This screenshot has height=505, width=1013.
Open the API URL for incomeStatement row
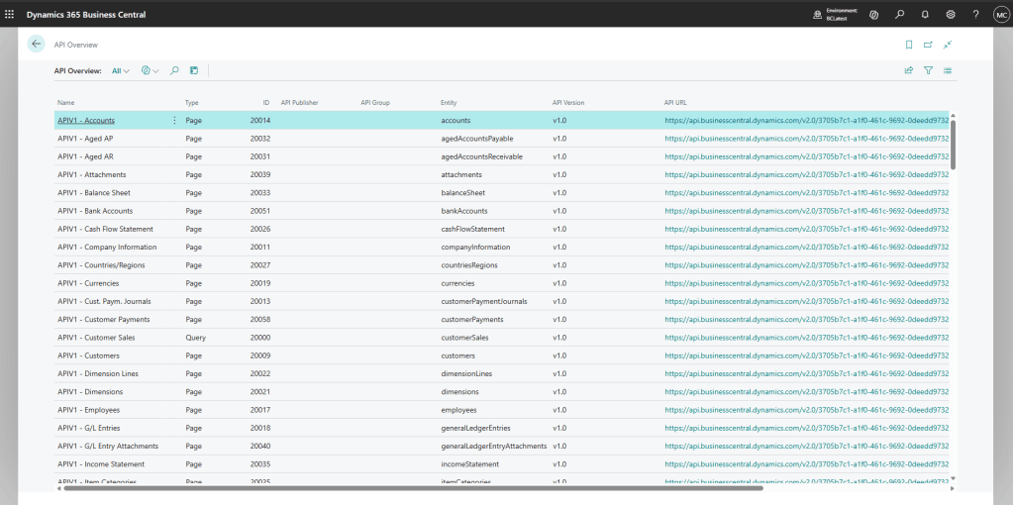click(x=807, y=463)
